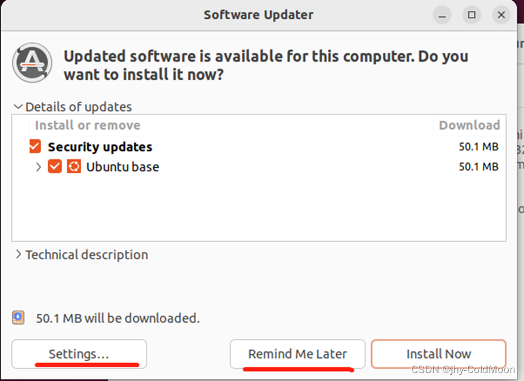Select the Ubuntu base row label
The height and width of the screenshot is (381, 524).
[x=122, y=167]
